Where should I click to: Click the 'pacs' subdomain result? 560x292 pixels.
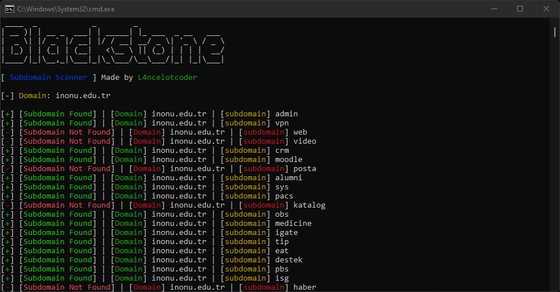284,196
